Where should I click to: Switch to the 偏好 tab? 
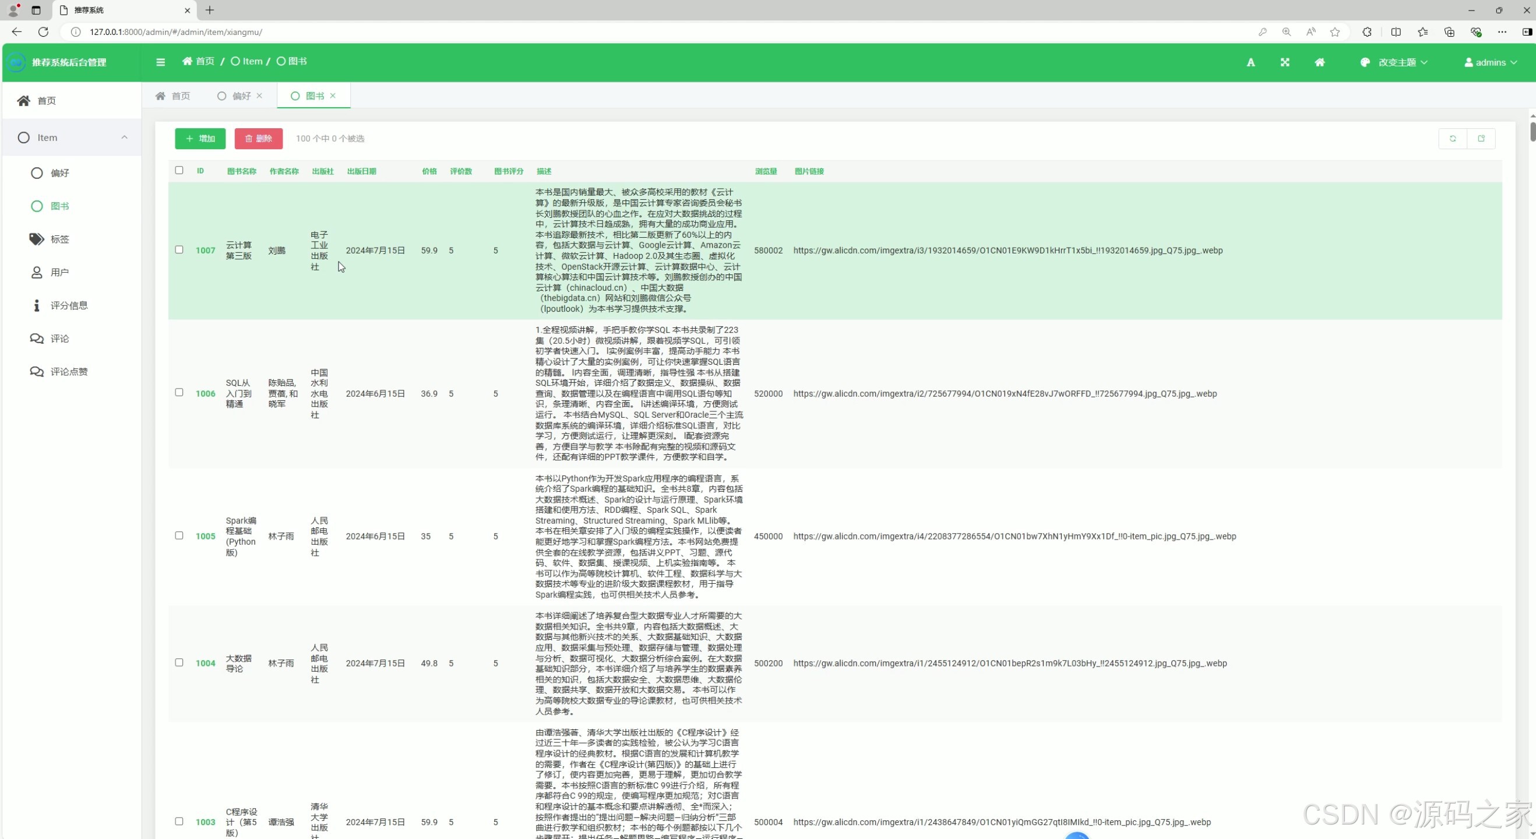click(x=241, y=96)
